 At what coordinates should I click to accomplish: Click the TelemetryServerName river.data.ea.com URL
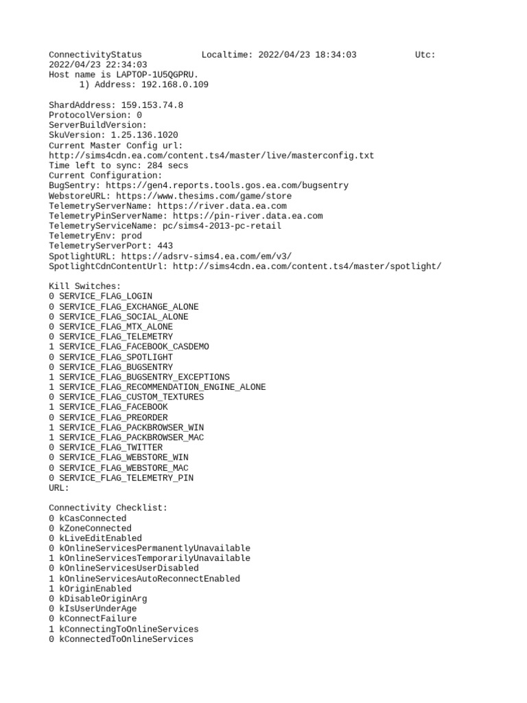pos(222,206)
